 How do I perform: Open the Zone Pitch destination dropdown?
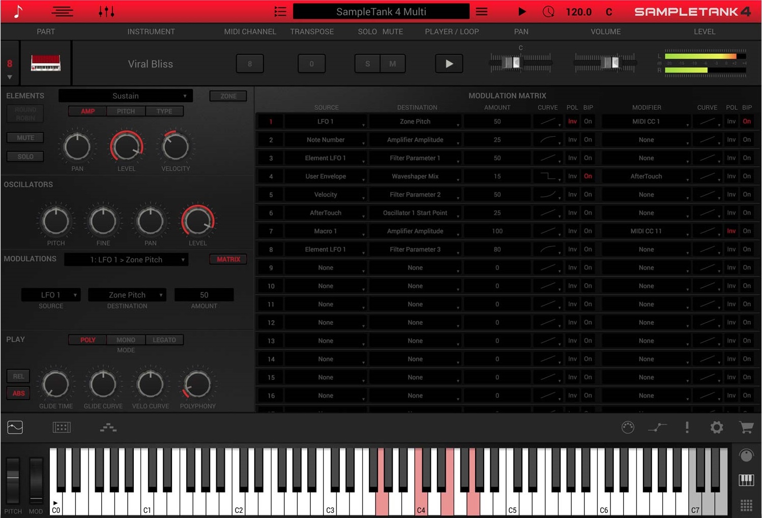[127, 295]
